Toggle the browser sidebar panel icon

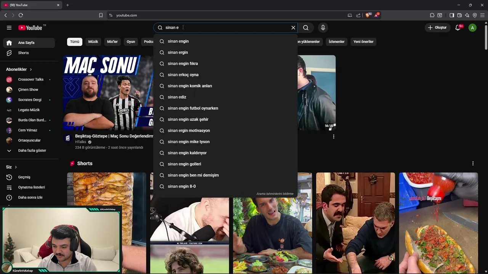pyautogui.click(x=452, y=15)
